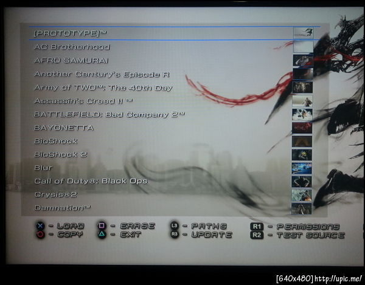Pick Damnation from the list
Viewport: 365px width, 285px height.
62,208
